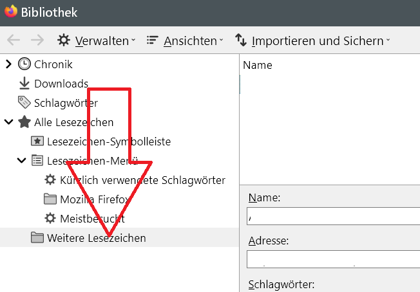Click the Downloads arrow icon
The width and height of the screenshot is (420, 292).
(x=24, y=84)
